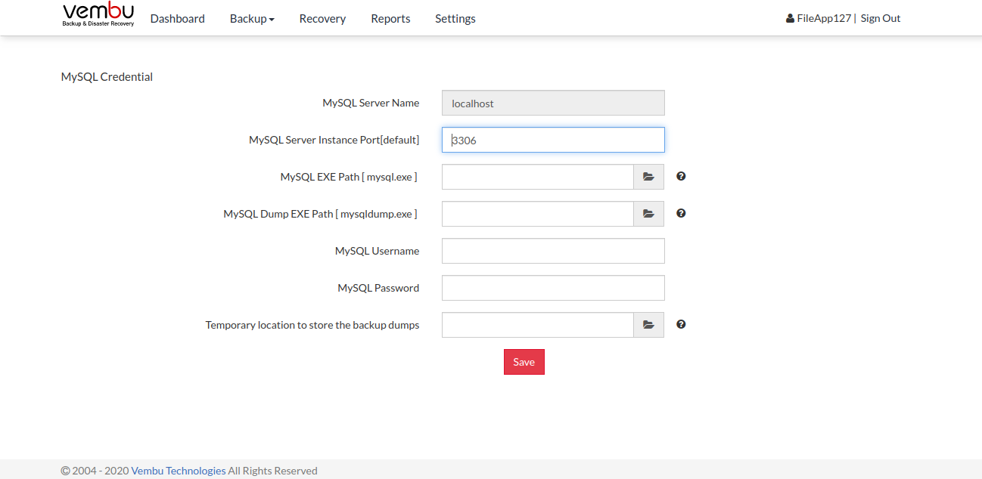Open the Vembu Technologies footer link
Image resolution: width=982 pixels, height=479 pixels.
click(x=179, y=471)
